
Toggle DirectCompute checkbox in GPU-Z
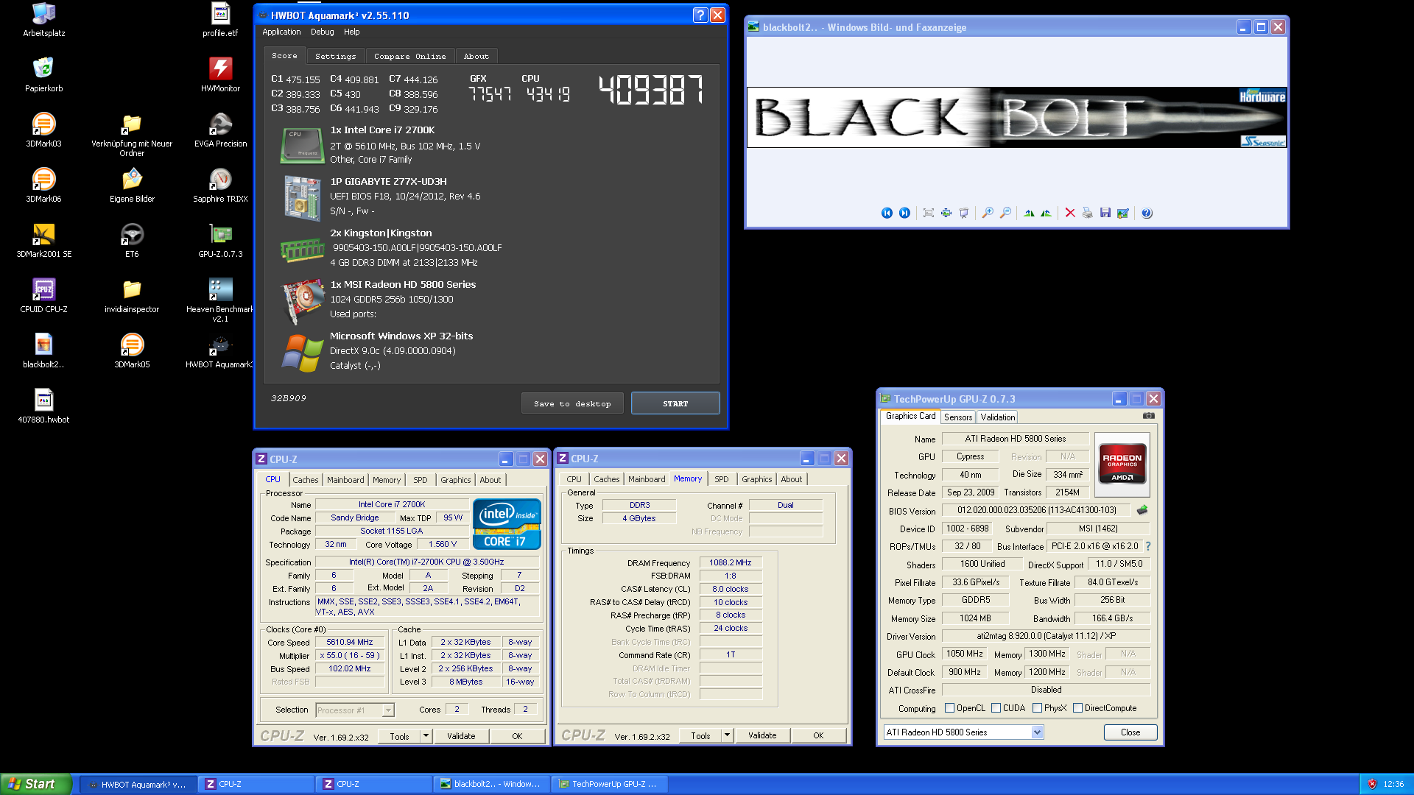pyautogui.click(x=1078, y=708)
